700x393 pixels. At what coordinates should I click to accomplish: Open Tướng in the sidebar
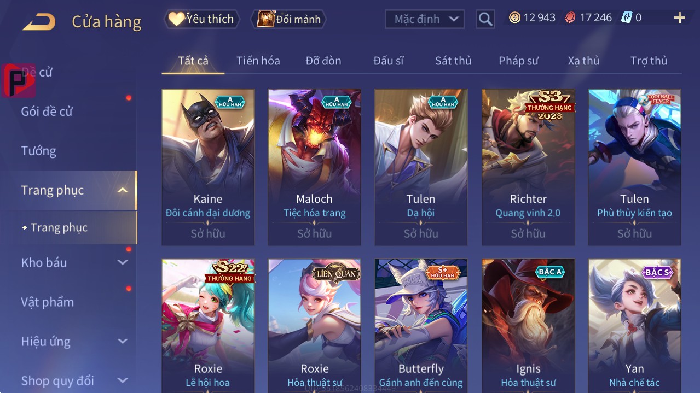pyautogui.click(x=39, y=151)
